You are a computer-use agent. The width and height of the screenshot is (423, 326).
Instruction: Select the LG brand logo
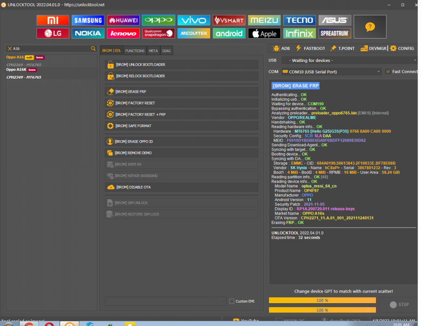click(53, 34)
